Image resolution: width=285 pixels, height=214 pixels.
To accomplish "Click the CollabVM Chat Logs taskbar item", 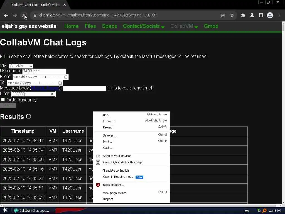I will coord(33,211).
